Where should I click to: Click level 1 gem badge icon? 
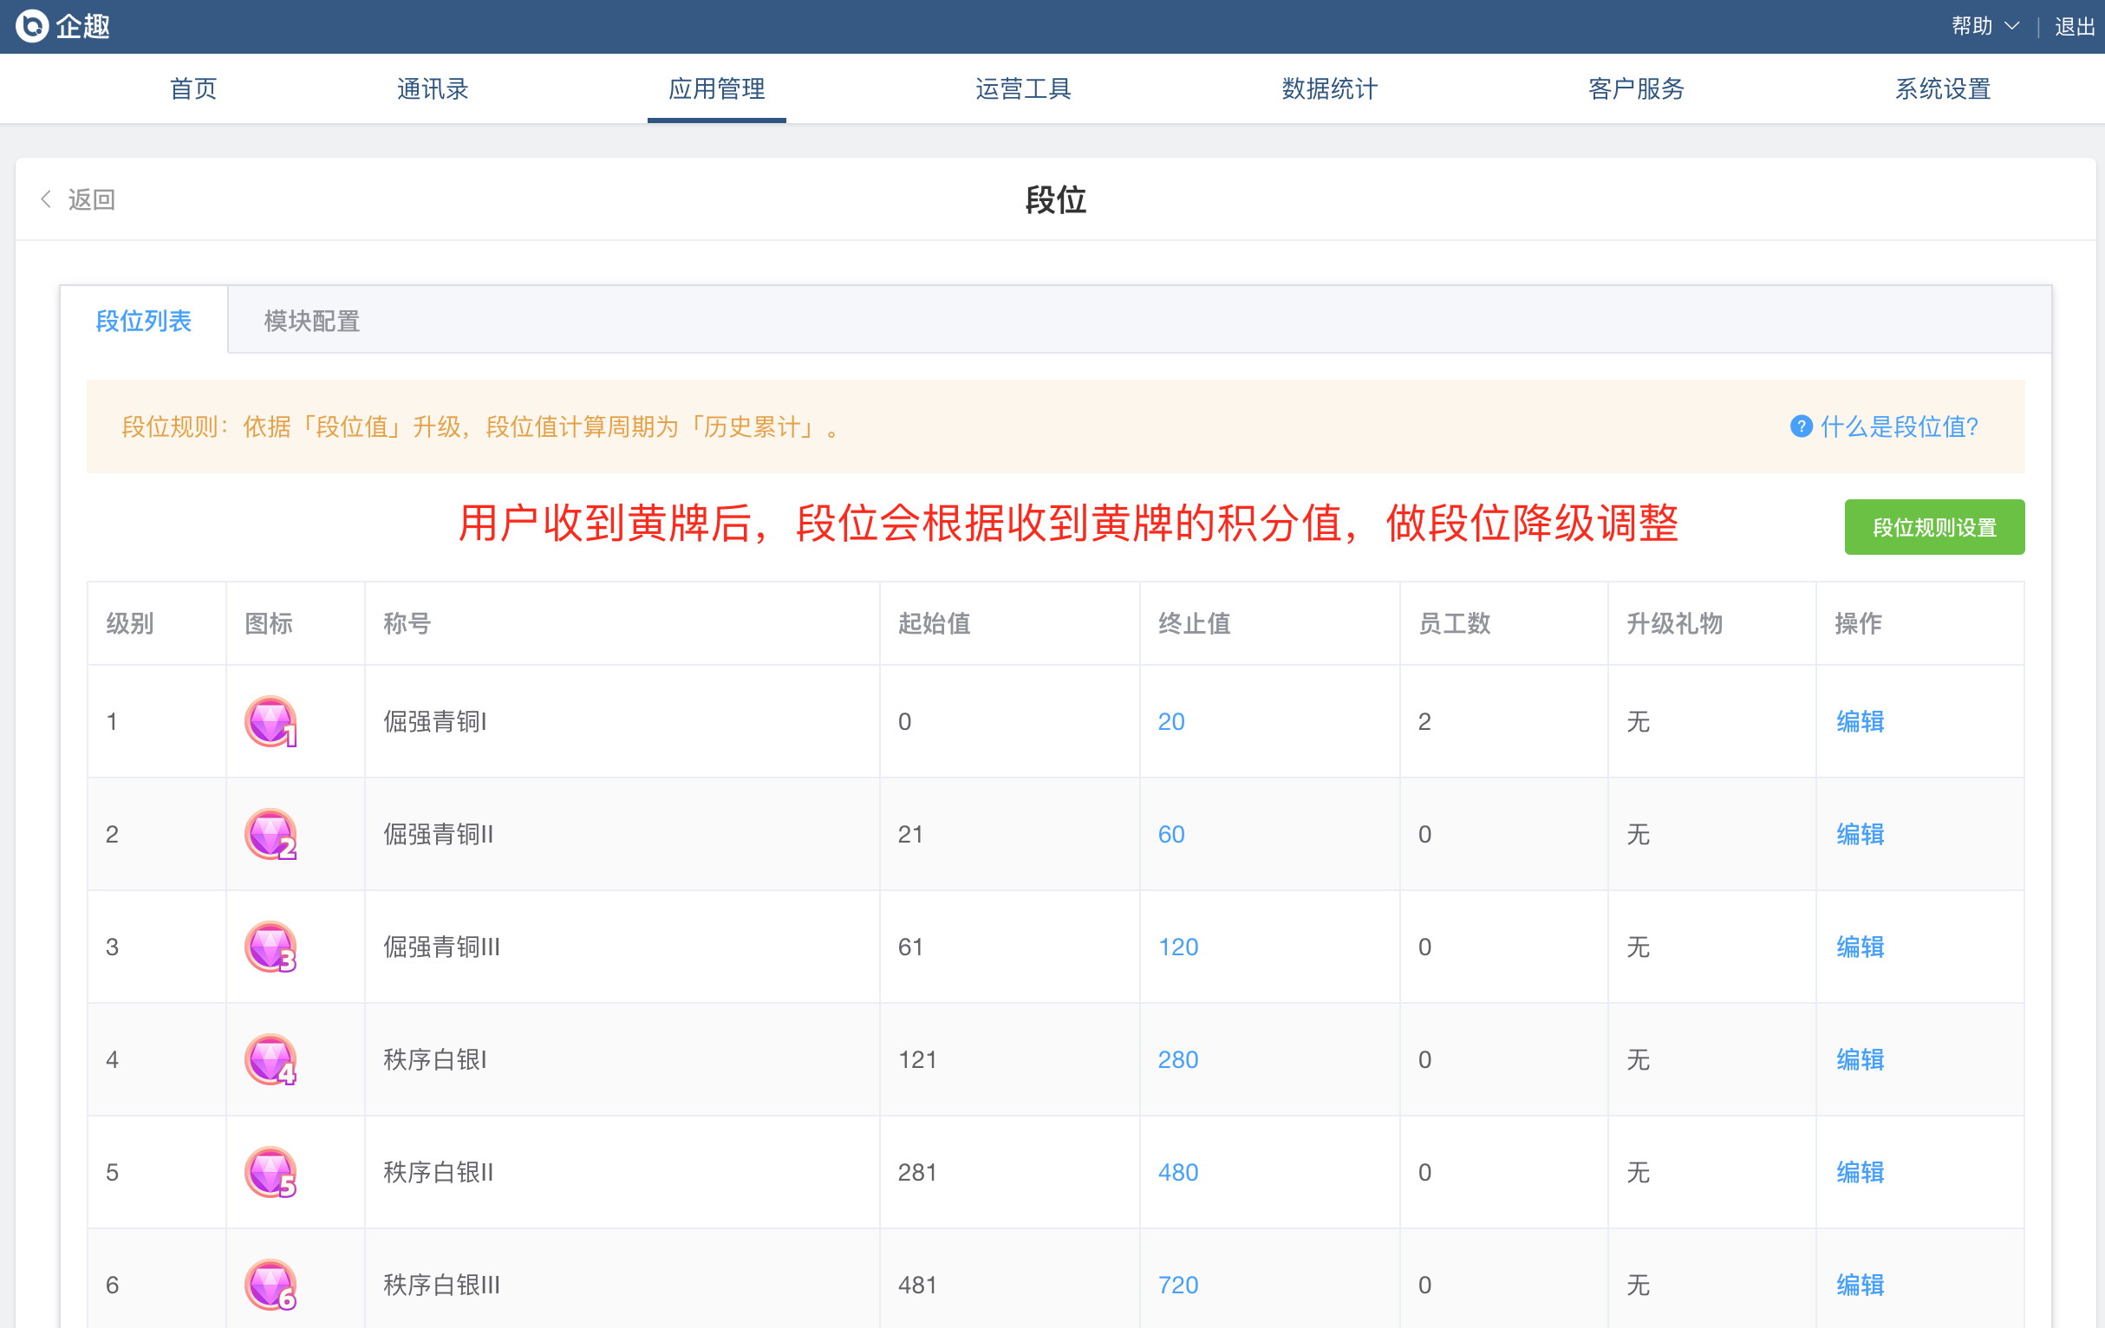tap(271, 721)
